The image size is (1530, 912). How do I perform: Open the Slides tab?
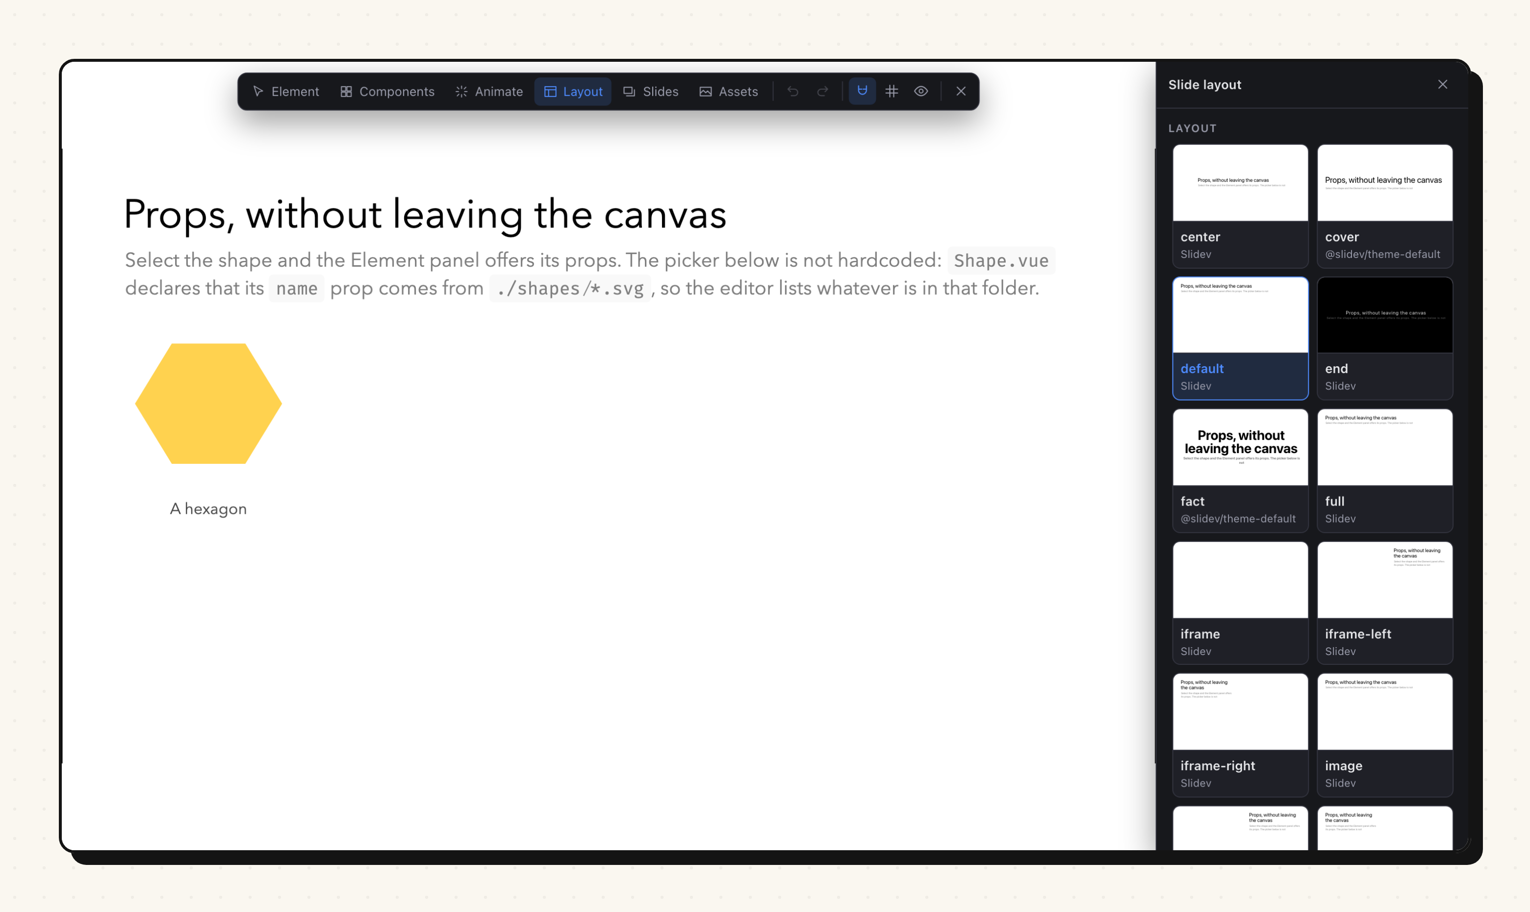[x=651, y=92]
